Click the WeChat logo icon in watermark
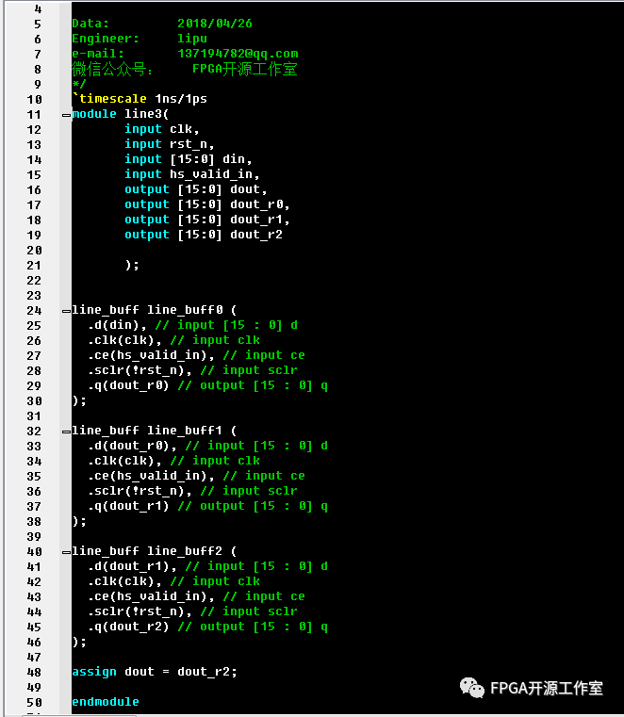This screenshot has height=717, width=624. click(x=472, y=688)
